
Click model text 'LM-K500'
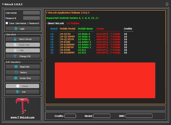coord(65,50)
